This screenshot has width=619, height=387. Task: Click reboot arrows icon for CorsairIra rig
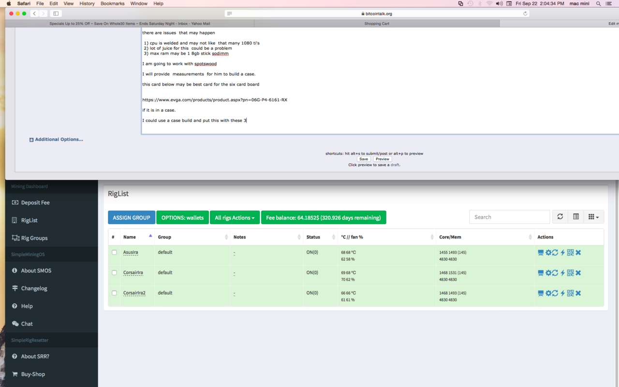click(x=555, y=273)
